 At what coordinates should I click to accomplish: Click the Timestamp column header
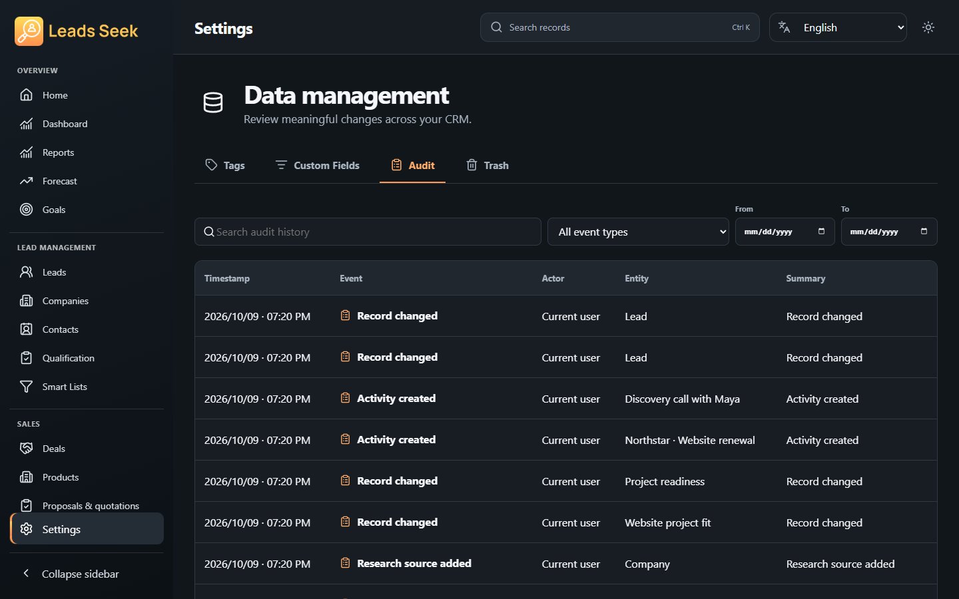[x=227, y=278]
